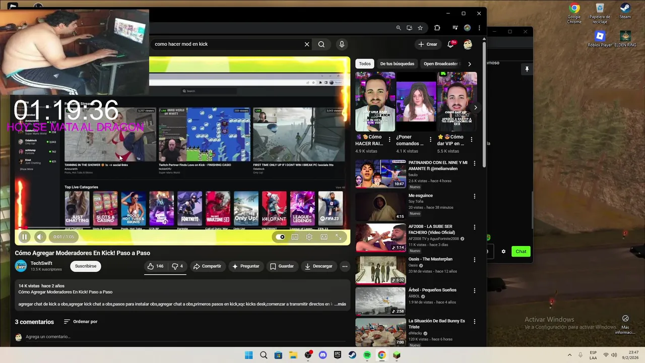This screenshot has height=363, width=645.
Task: Open the video player settings gear
Action: (x=309, y=237)
